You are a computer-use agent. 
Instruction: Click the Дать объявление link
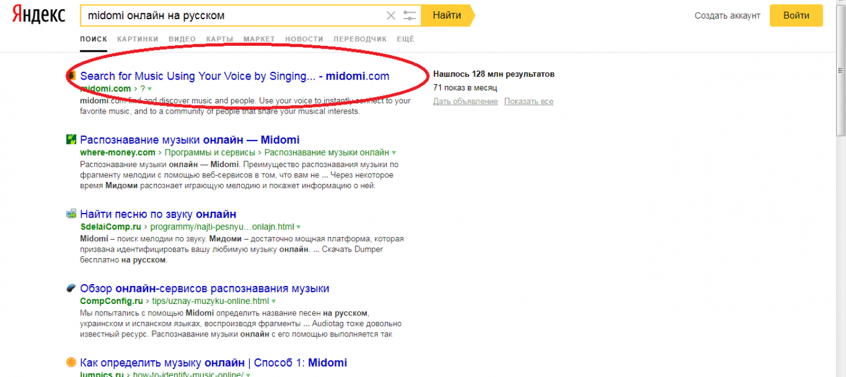[x=465, y=101]
